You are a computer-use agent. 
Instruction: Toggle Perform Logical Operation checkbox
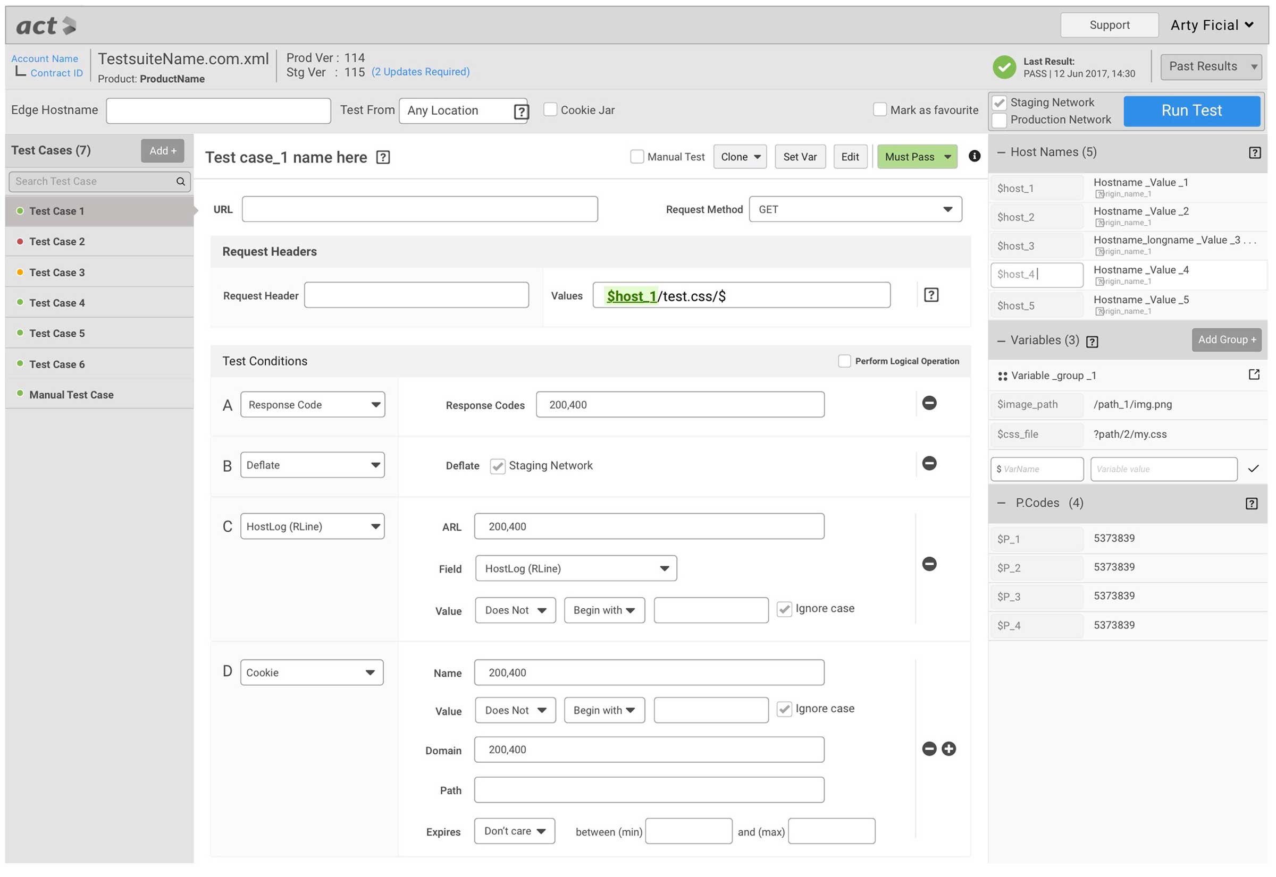[844, 361]
